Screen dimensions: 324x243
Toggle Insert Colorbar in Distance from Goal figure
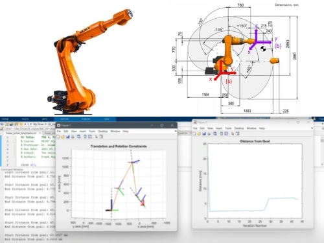click(x=222, y=133)
